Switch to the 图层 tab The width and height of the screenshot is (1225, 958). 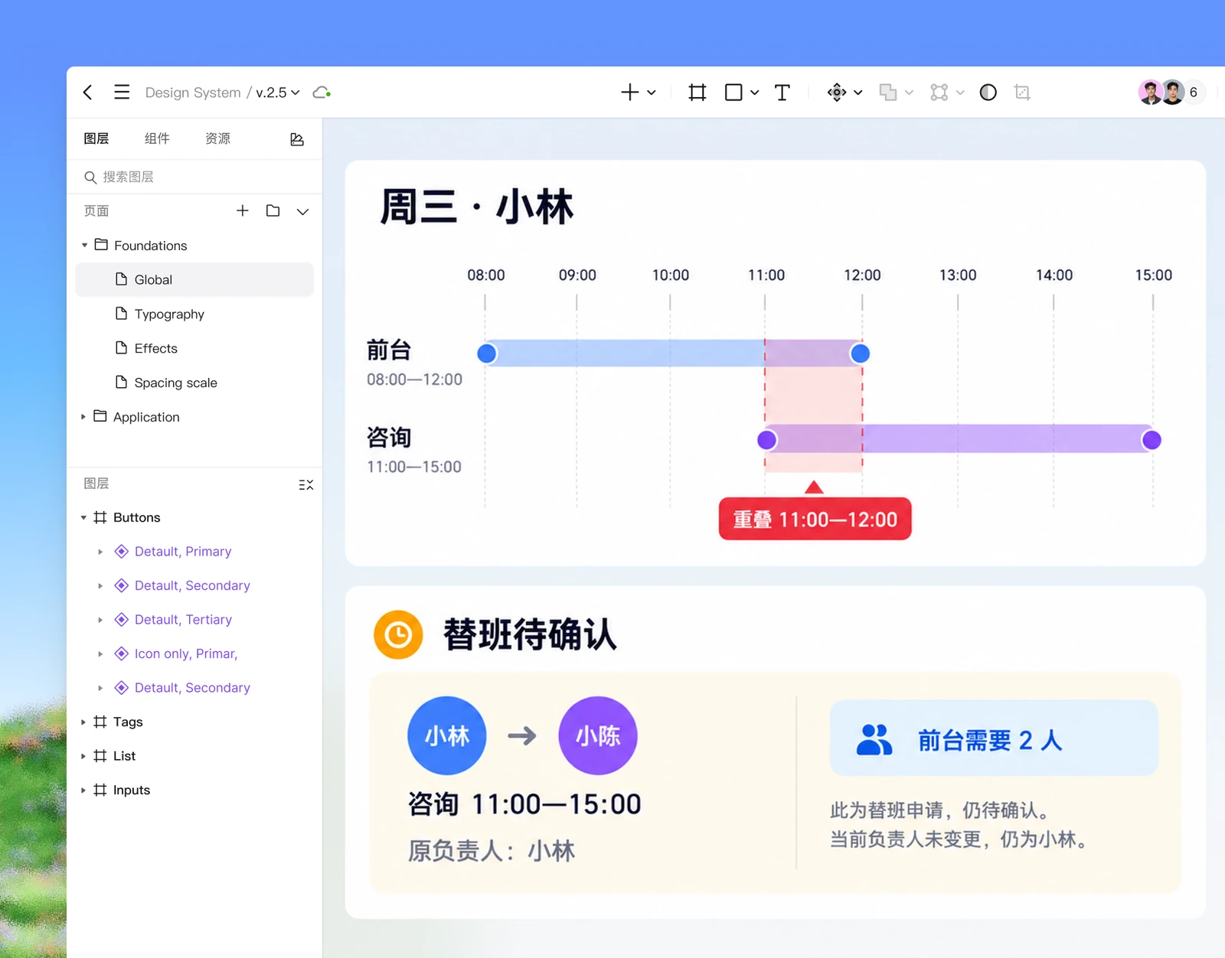pyautogui.click(x=96, y=138)
